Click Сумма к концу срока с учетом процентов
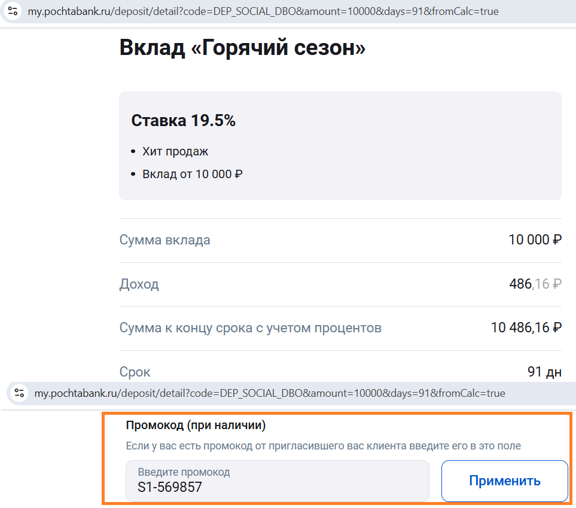This screenshot has width=576, height=508. click(250, 328)
